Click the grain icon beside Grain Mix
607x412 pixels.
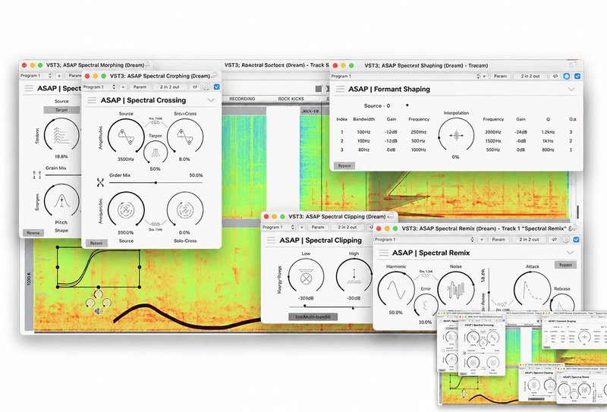click(x=37, y=175)
